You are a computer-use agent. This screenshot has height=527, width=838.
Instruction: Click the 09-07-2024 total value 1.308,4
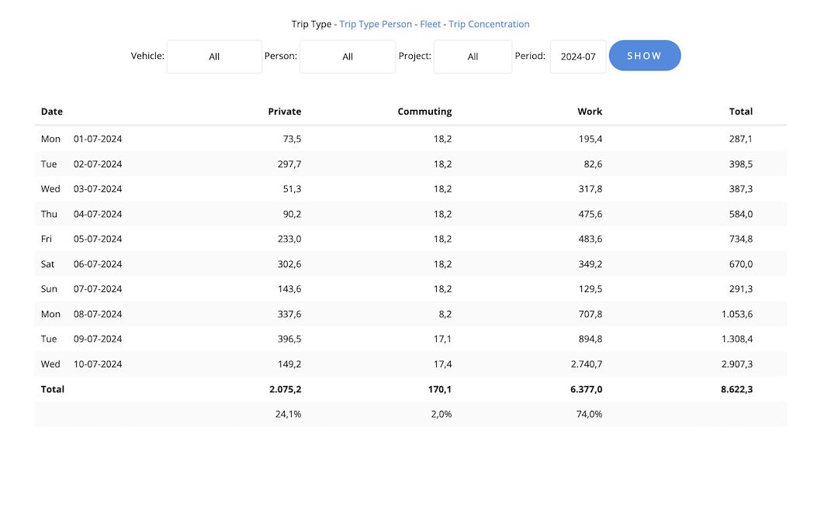coord(736,339)
